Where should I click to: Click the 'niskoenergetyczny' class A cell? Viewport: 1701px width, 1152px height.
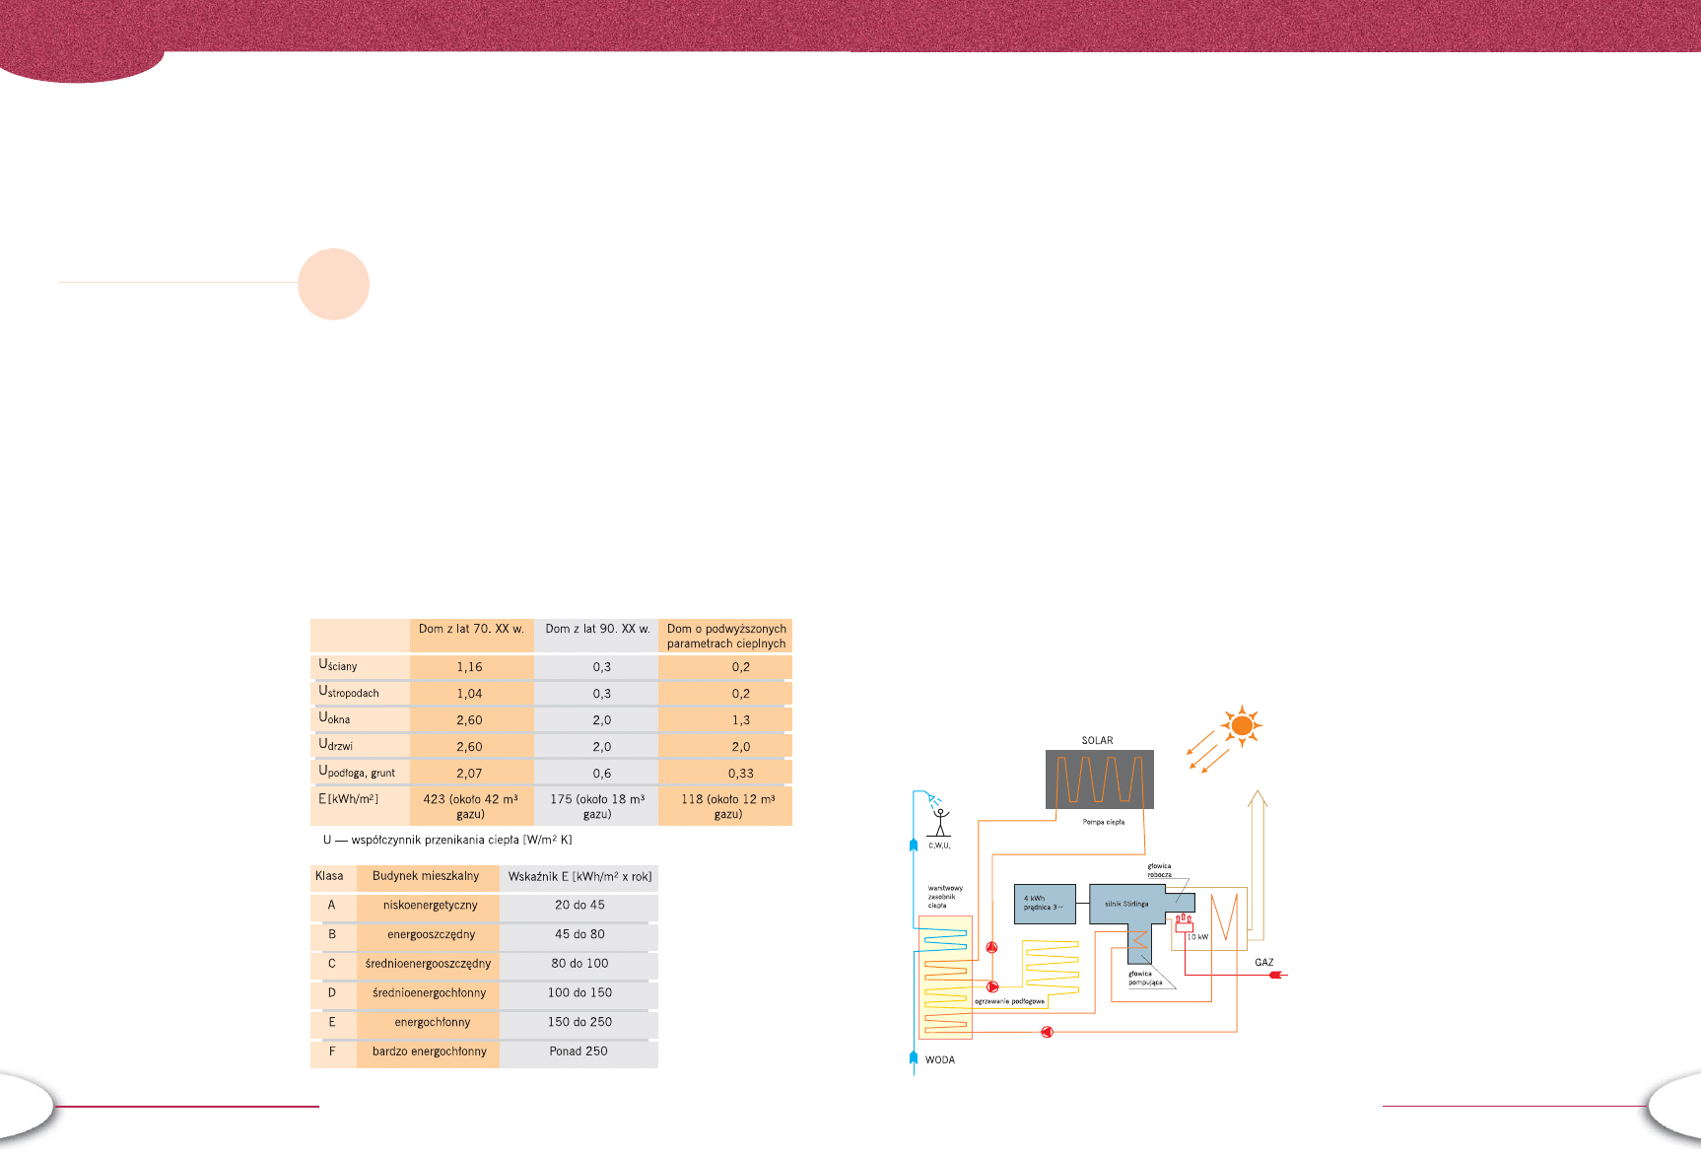pos(431,906)
